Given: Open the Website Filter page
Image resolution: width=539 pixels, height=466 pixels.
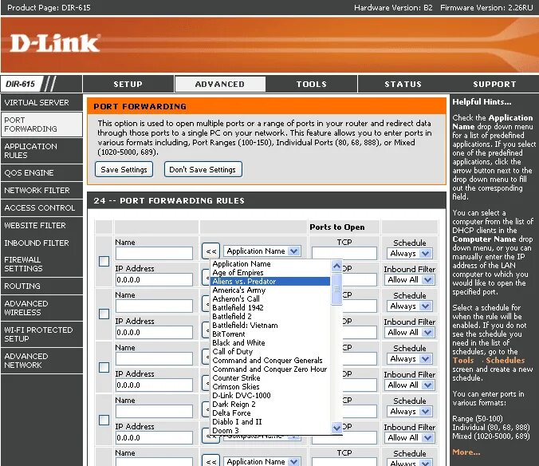Looking at the screenshot, I should pos(41,225).
